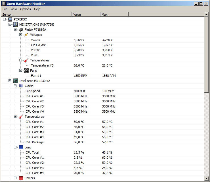Click the Fans fan icon
Viewport: 210px width, 182px height.
26,71
